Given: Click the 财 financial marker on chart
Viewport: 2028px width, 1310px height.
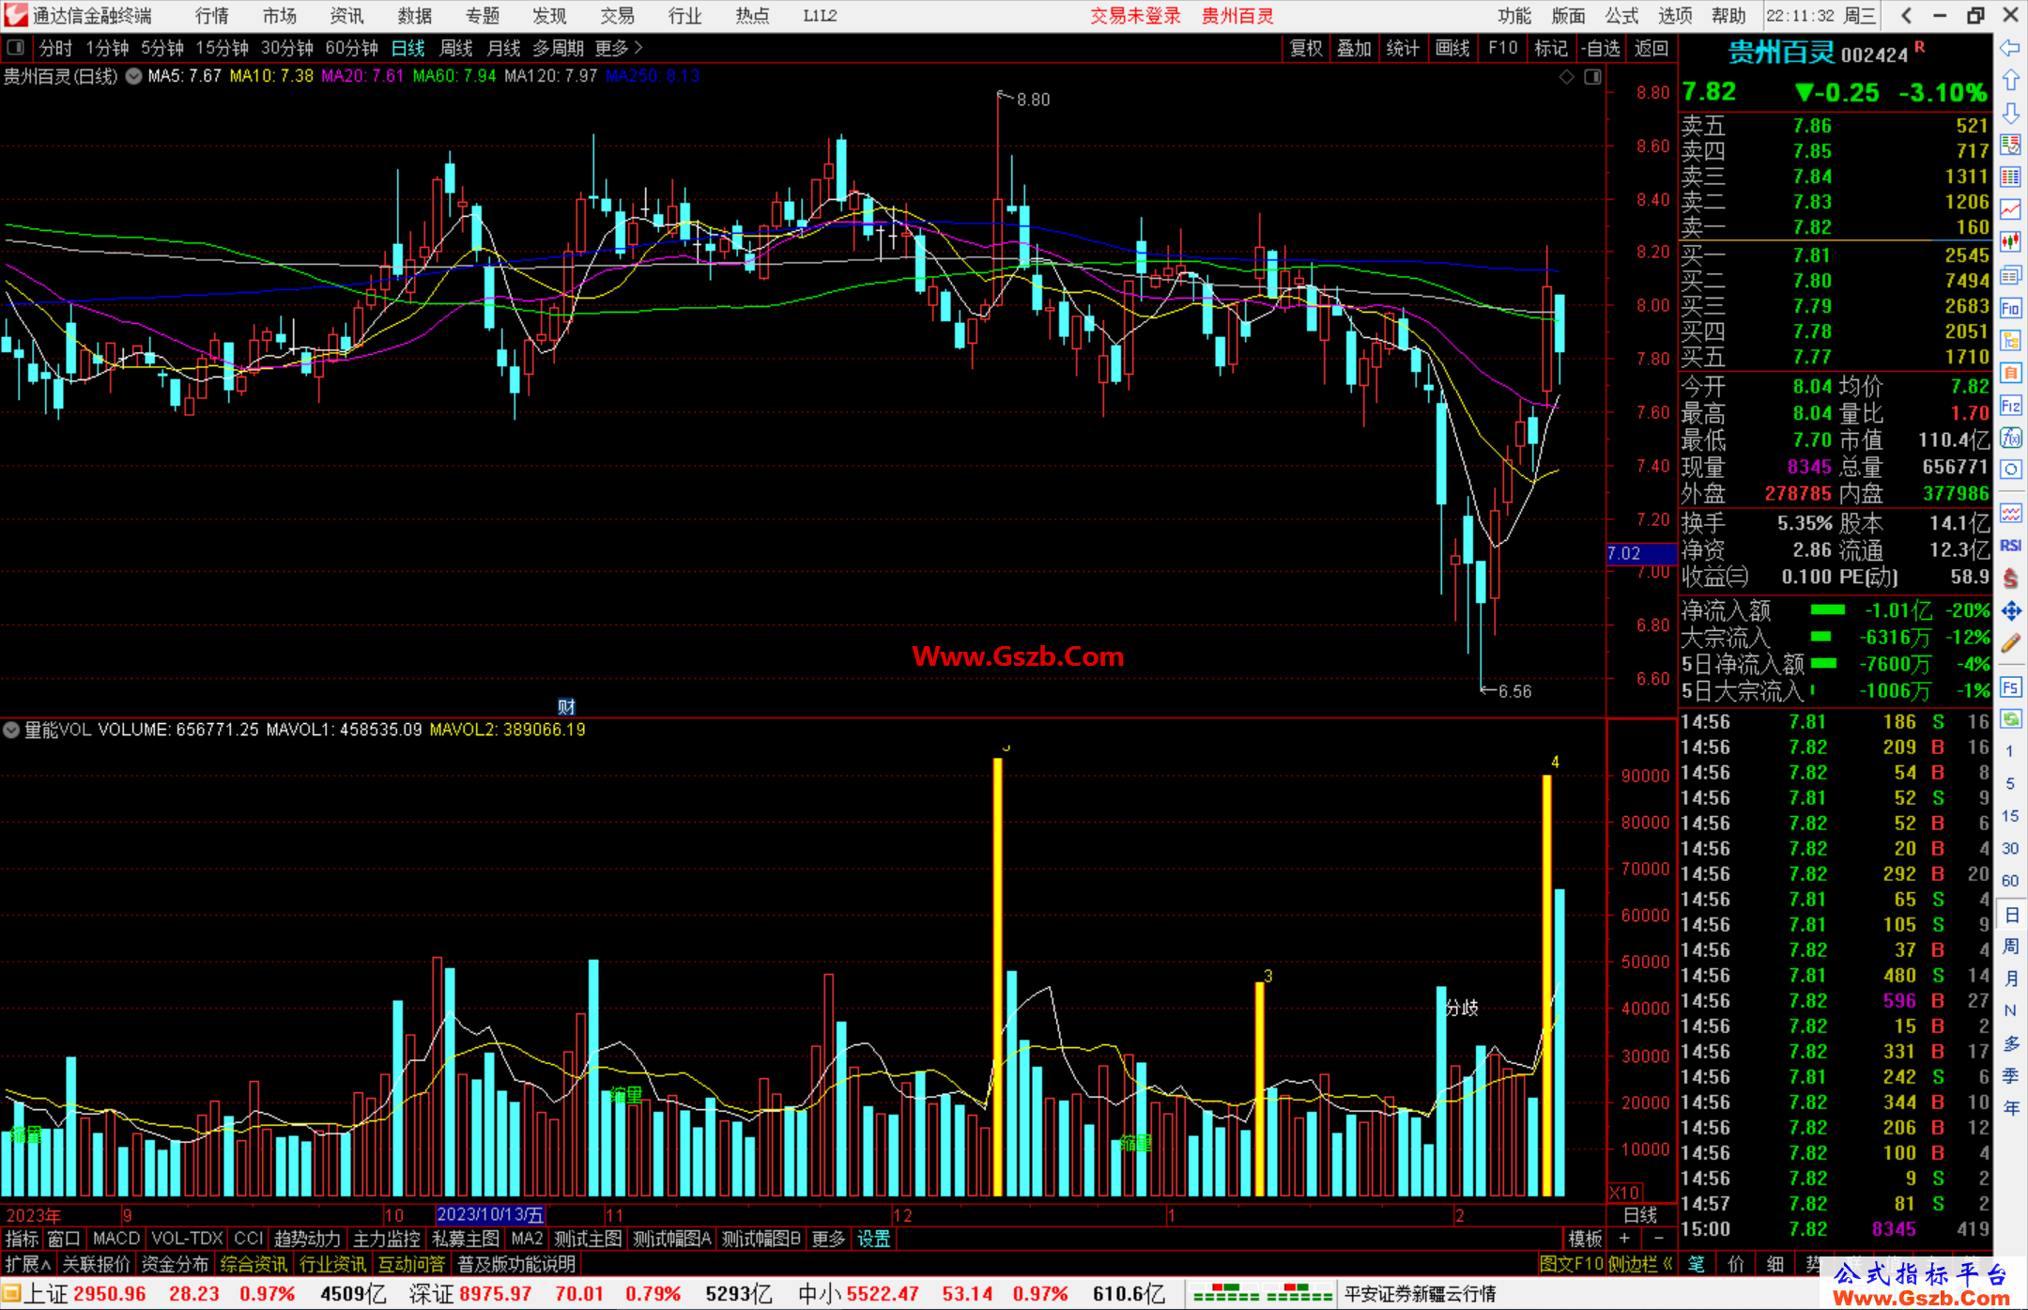Looking at the screenshot, I should (566, 706).
